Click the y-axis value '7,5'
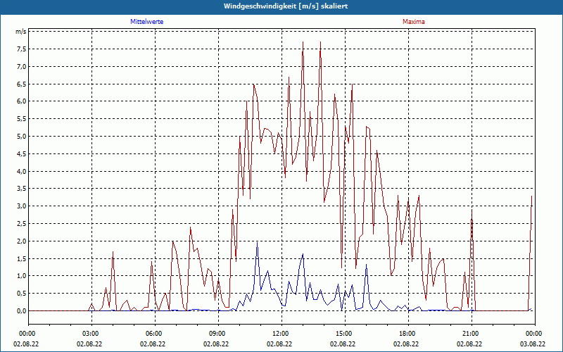The height and width of the screenshot is (352, 563). [22, 49]
